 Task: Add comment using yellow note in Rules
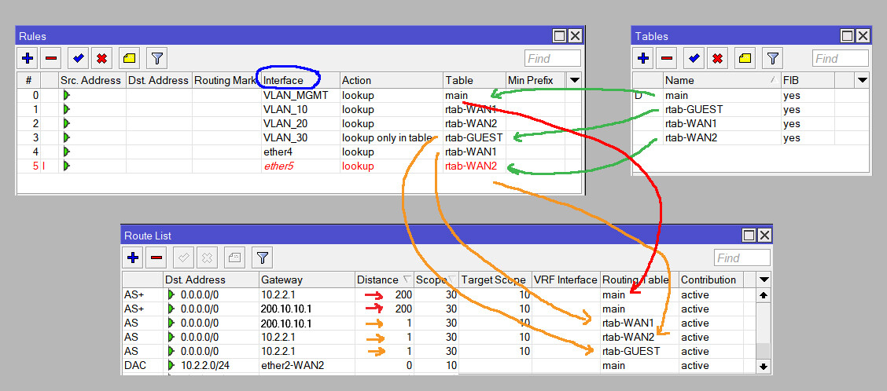(130, 58)
